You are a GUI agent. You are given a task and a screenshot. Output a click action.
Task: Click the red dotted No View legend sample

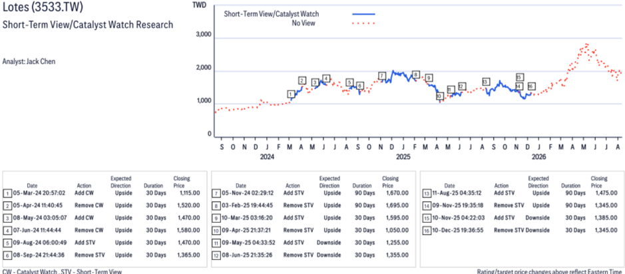(x=363, y=23)
